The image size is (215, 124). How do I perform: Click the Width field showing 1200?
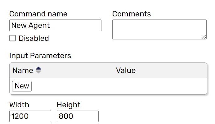[x=30, y=116]
